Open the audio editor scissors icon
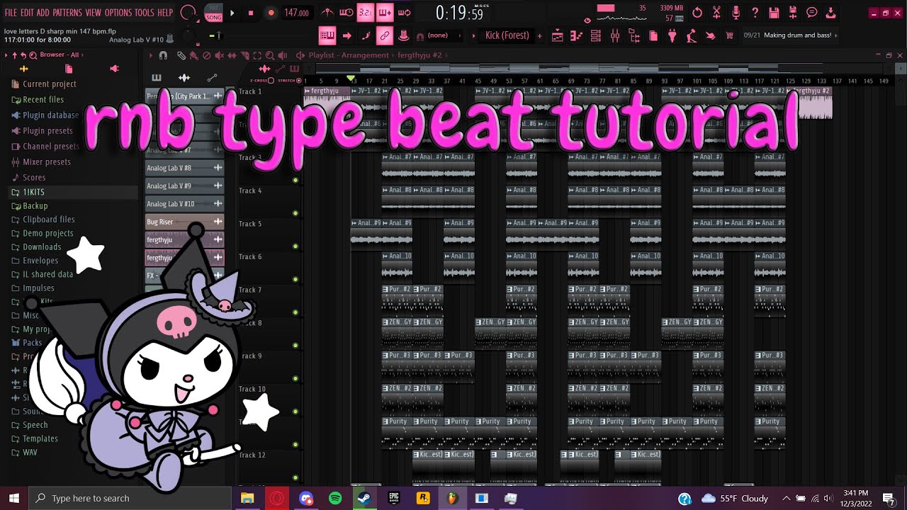This screenshot has height=510, width=907. click(716, 13)
